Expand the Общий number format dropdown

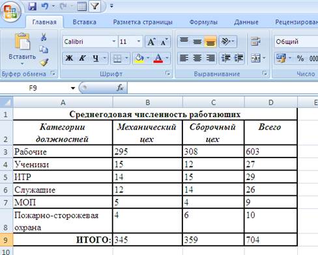296,42
